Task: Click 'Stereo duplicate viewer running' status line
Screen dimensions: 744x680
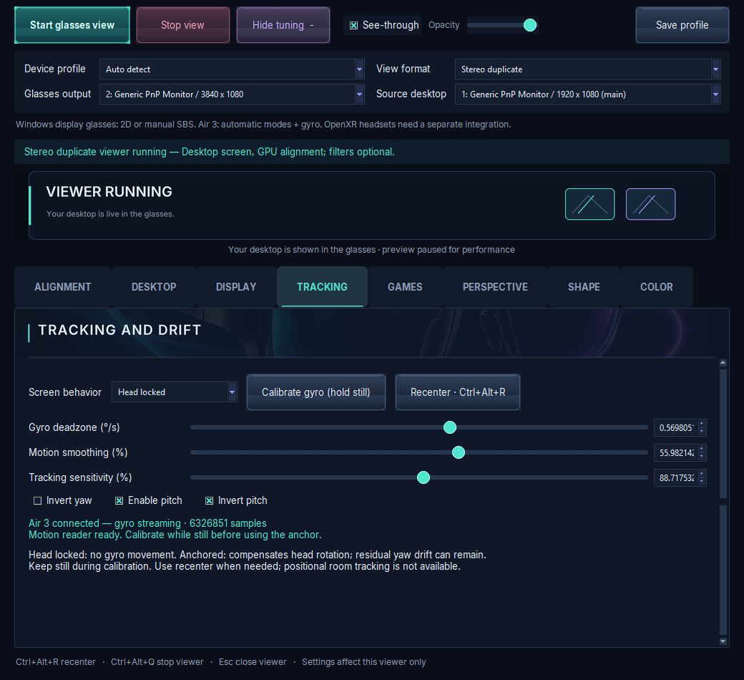Action: tap(209, 152)
